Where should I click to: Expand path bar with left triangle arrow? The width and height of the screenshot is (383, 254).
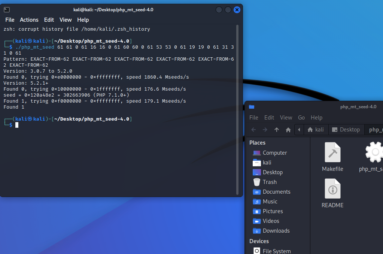click(299, 130)
